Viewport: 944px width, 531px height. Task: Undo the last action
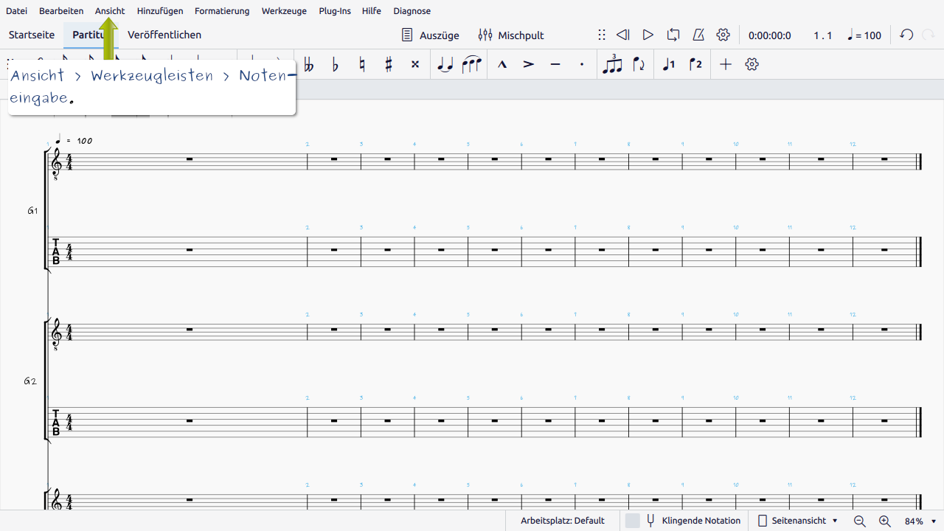click(x=907, y=35)
